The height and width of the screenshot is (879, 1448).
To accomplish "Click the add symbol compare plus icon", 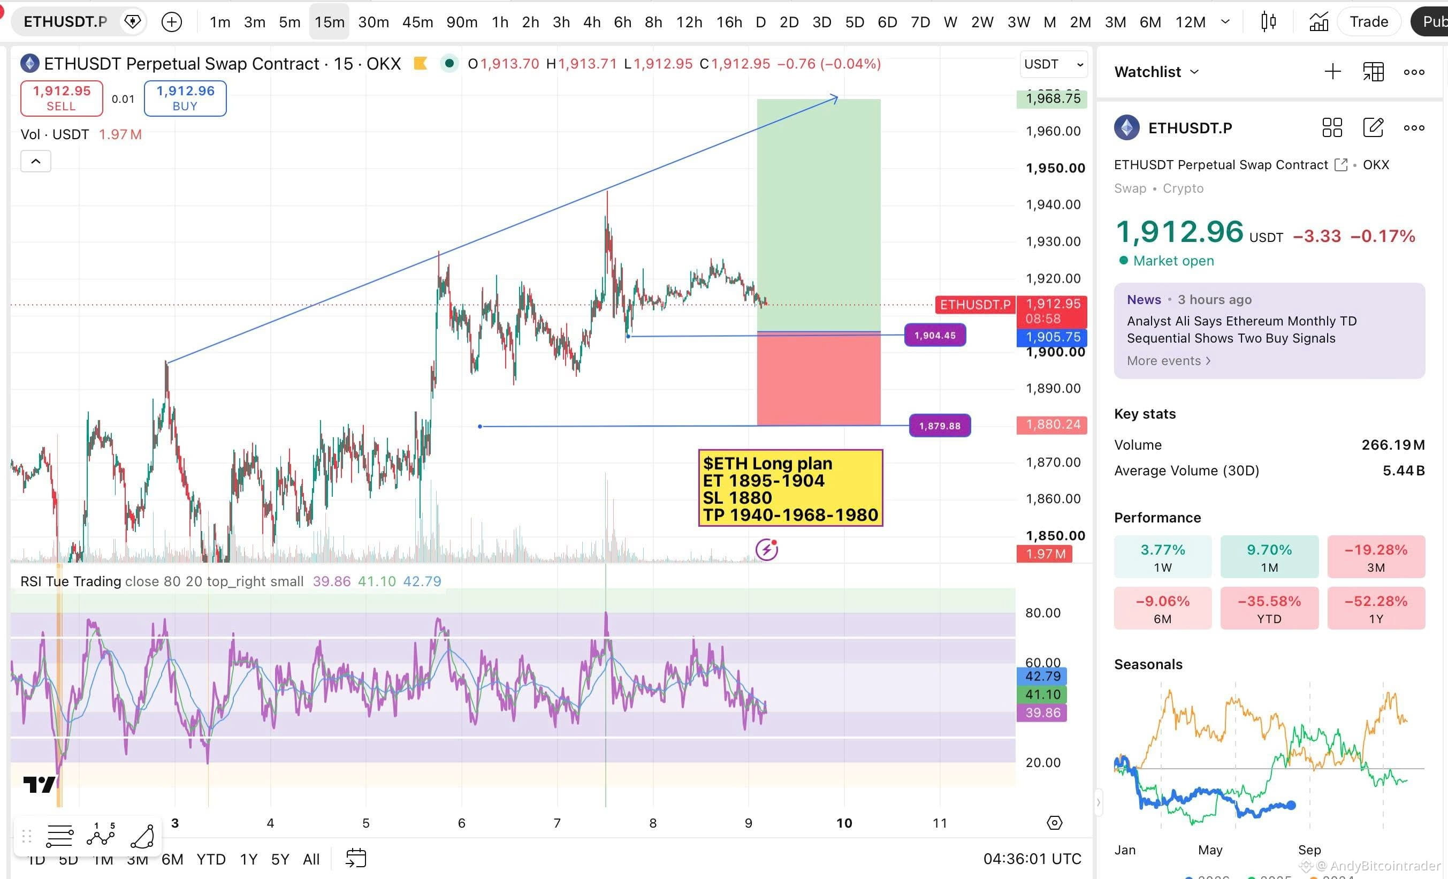I will (172, 22).
